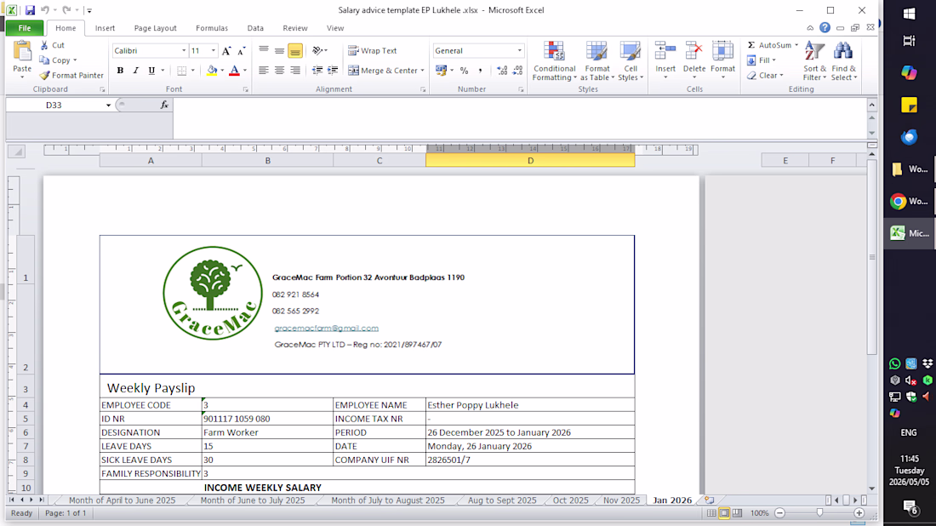The height and width of the screenshot is (526, 936).
Task: Click the Zoom Out minus button
Action: pyautogui.click(x=779, y=513)
